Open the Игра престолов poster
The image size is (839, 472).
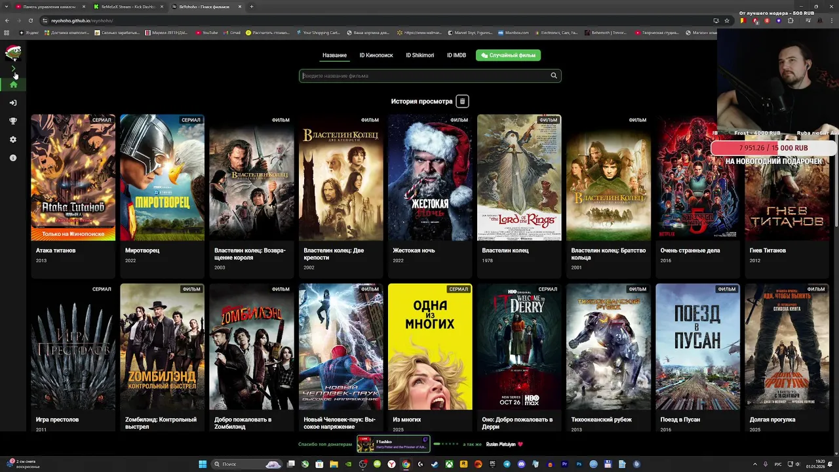73,346
